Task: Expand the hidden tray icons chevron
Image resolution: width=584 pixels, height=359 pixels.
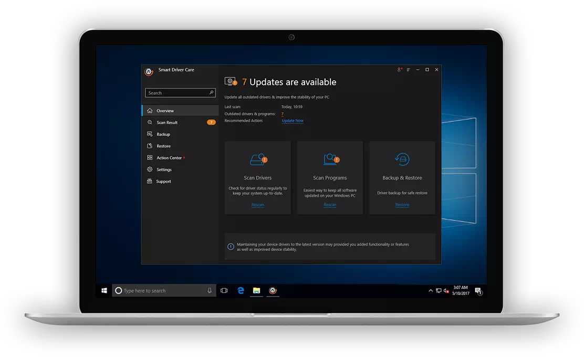Action: (431, 290)
